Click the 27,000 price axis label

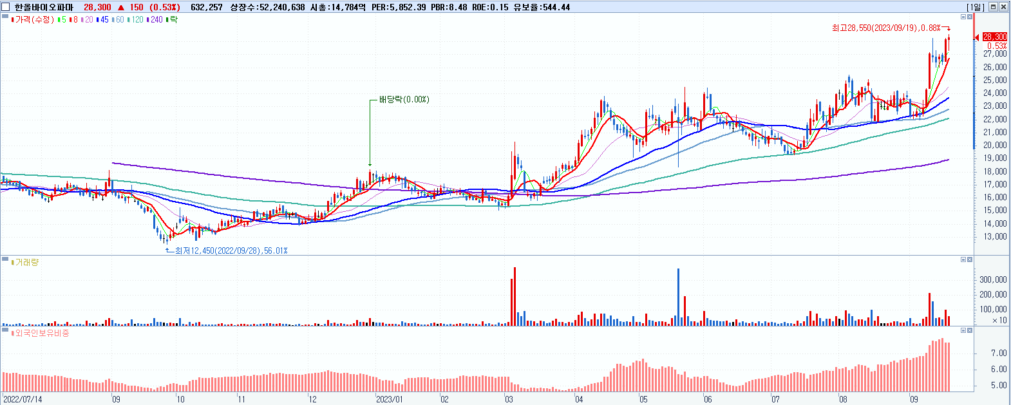point(996,54)
